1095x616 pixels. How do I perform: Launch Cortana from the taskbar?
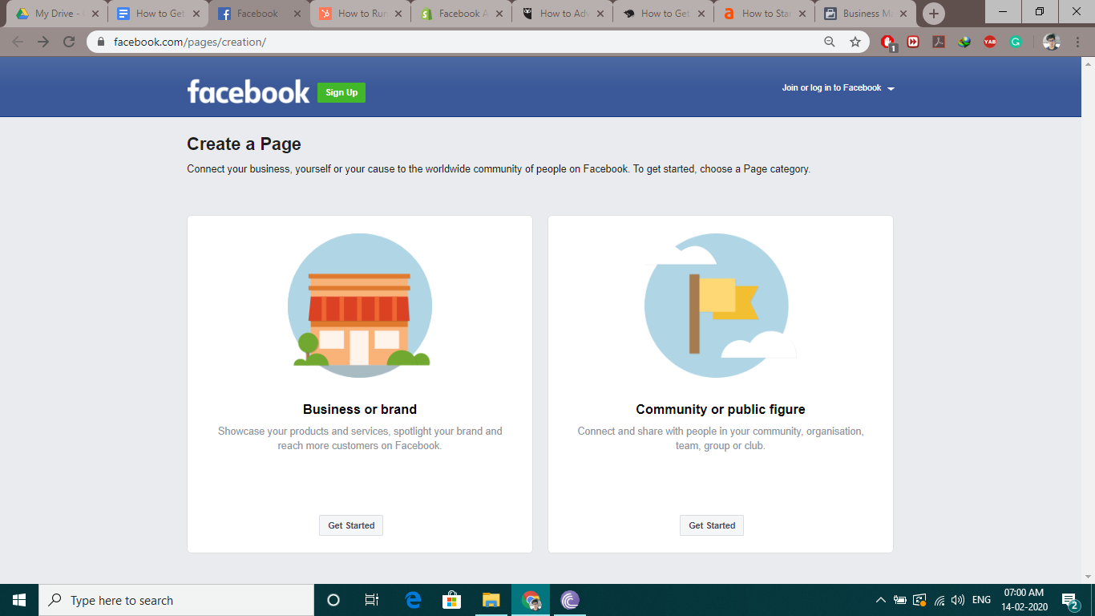point(333,600)
